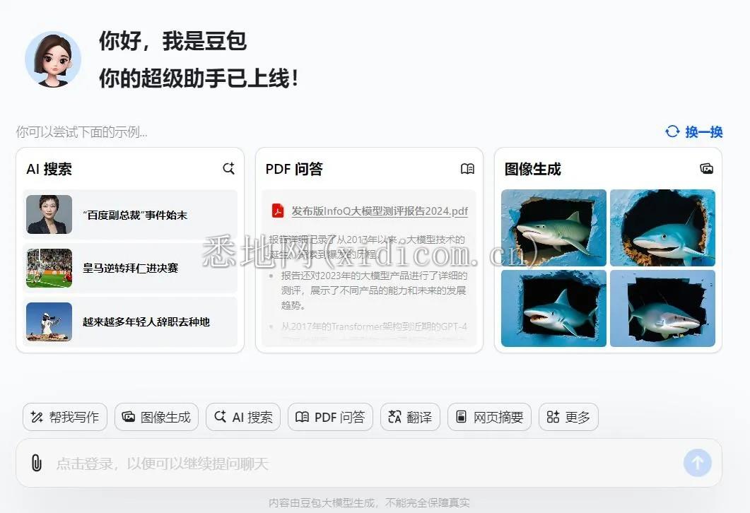Select the AI 搜索 shortcut icon

point(242,417)
